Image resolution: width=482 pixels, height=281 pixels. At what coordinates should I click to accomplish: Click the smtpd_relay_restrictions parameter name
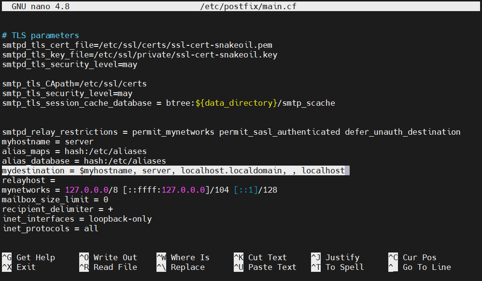tap(60, 132)
